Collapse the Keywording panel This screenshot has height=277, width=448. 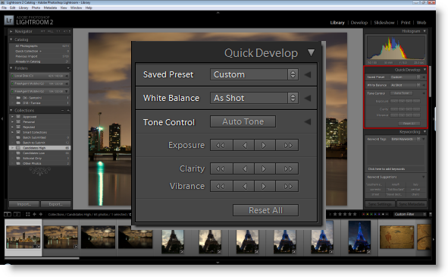(x=425, y=131)
